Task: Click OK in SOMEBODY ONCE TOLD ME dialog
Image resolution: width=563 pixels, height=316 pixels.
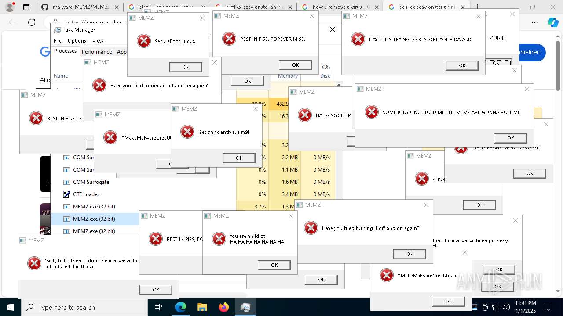Action: [x=510, y=138]
